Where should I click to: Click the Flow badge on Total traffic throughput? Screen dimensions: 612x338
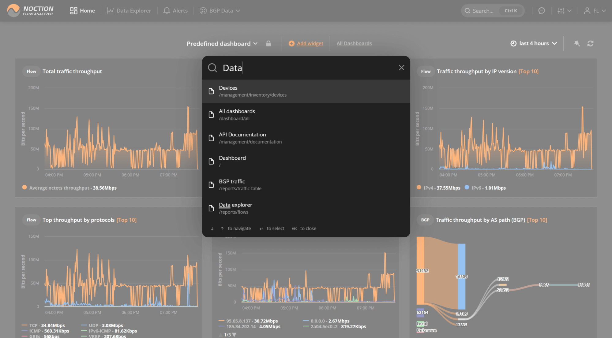(31, 71)
